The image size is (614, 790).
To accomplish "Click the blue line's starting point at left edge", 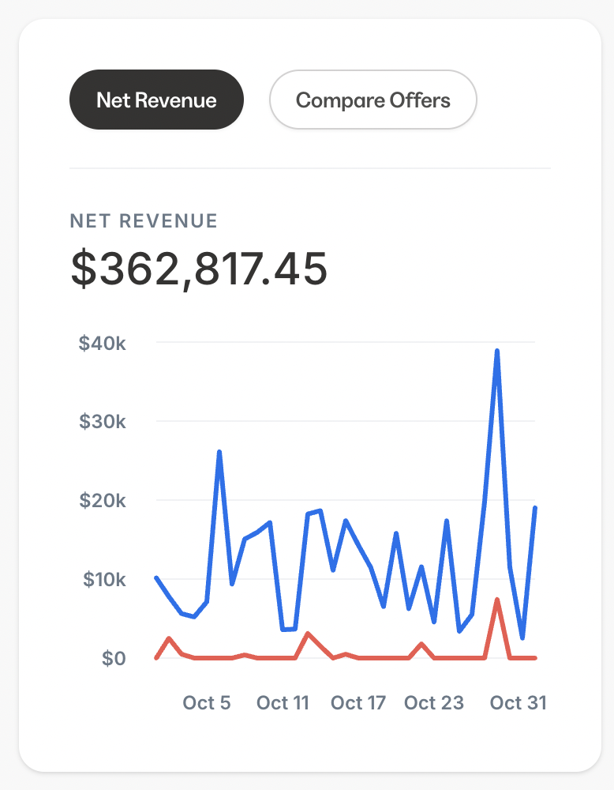I will 156,577.
